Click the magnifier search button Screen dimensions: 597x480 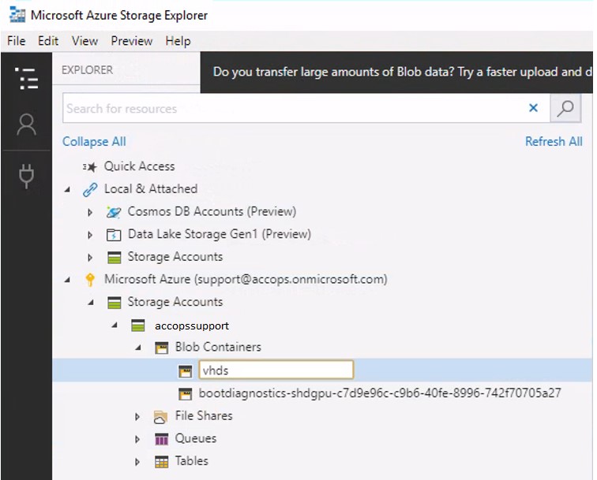(x=565, y=108)
